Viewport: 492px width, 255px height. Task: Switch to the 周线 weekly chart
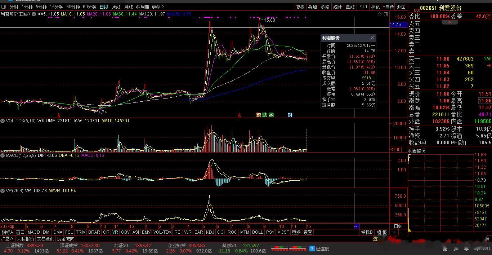(116, 7)
